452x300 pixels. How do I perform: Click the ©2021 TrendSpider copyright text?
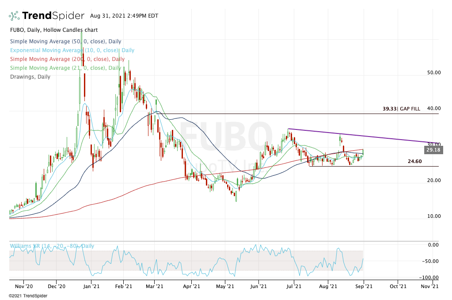[x=28, y=296]
